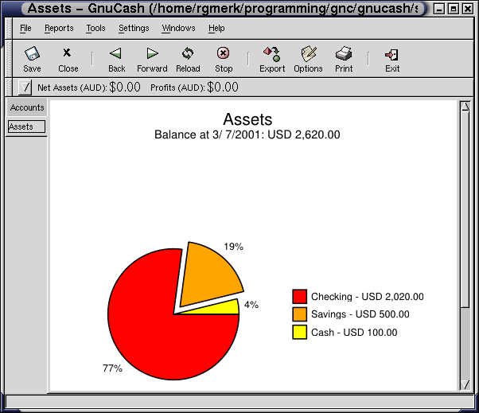
Task: Click the Save toolbar icon
Action: [32, 55]
